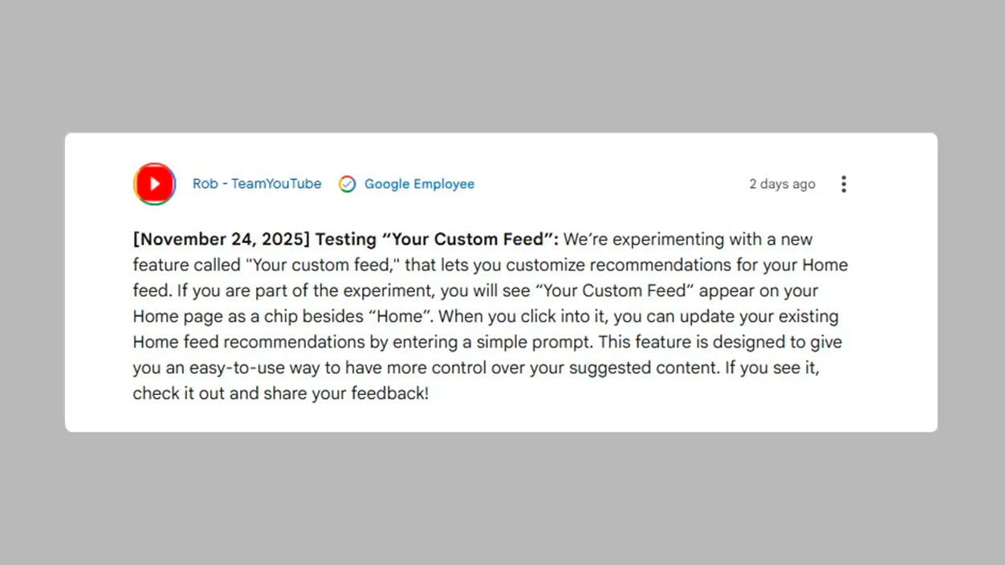Click the red YouTube play avatar

(154, 184)
